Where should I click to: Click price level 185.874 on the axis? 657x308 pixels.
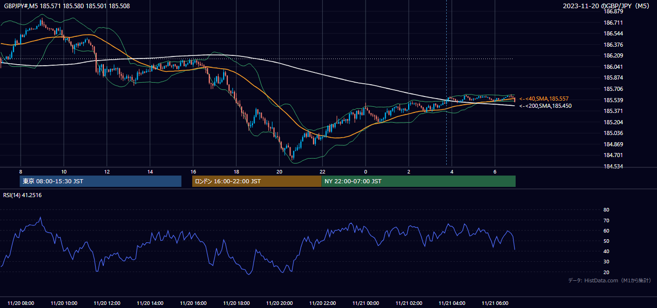613,78
